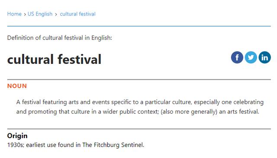Click "The Fitchburg Sentinel" in origin text
The height and width of the screenshot is (158, 277).
pyautogui.click(x=113, y=145)
